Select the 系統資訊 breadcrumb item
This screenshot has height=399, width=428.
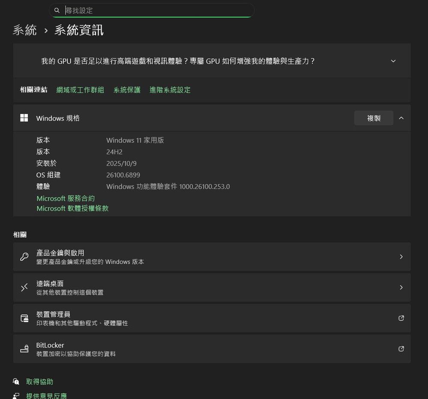[x=78, y=30]
